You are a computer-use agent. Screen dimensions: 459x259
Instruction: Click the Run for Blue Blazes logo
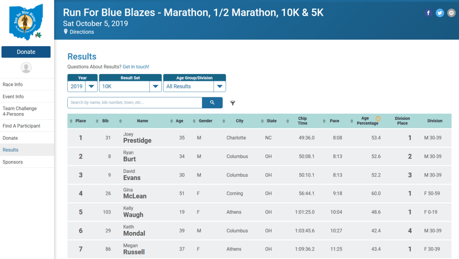[26, 22]
